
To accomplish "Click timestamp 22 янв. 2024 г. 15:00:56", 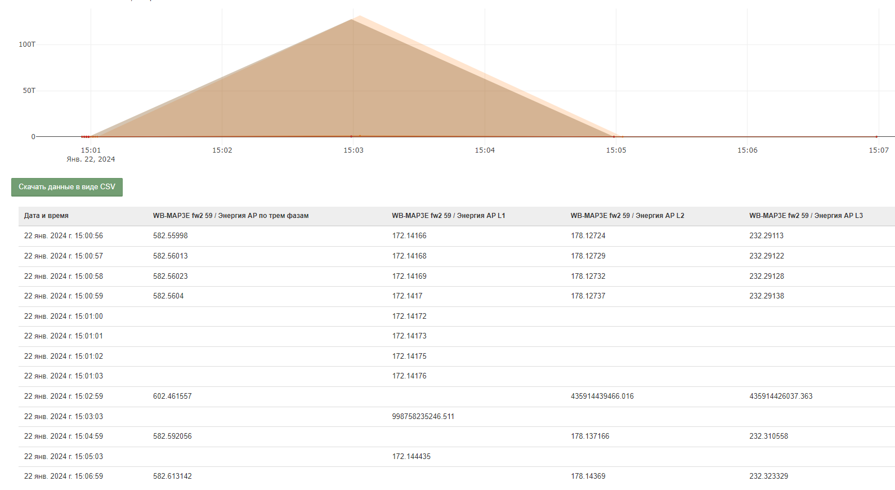I will [x=64, y=236].
